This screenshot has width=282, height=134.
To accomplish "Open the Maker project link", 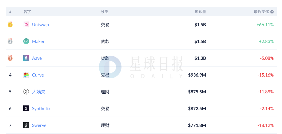I will click(x=38, y=41).
